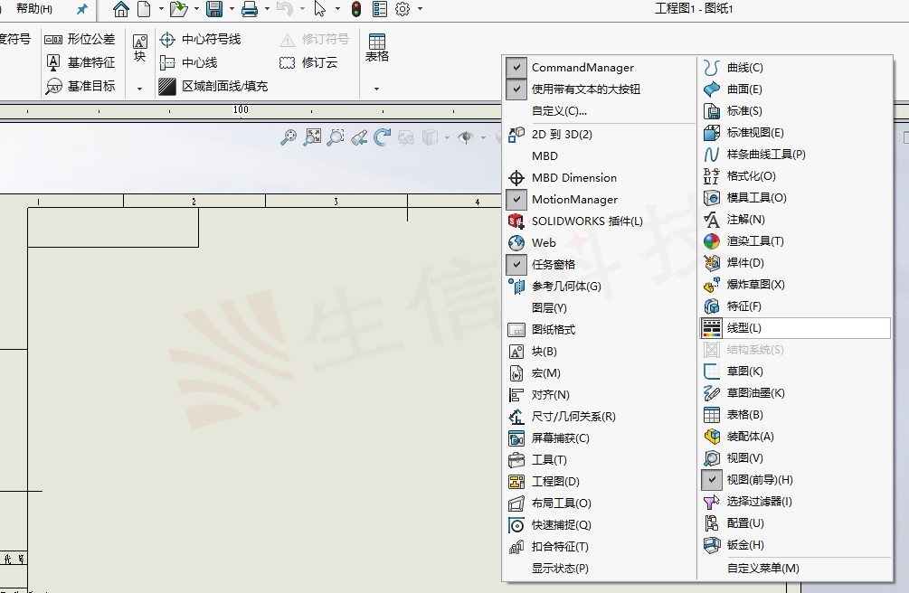
Task: Select 线型(L) toolbar entry
Action: click(x=795, y=328)
